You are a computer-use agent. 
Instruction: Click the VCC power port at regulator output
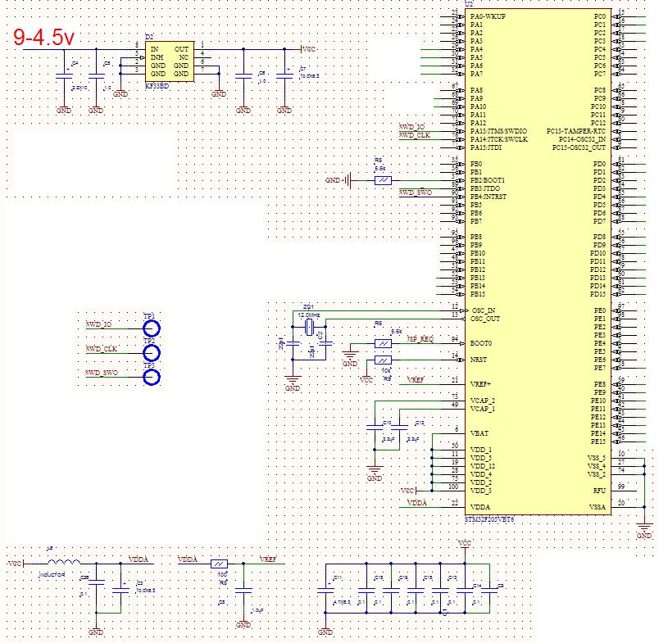pyautogui.click(x=309, y=49)
